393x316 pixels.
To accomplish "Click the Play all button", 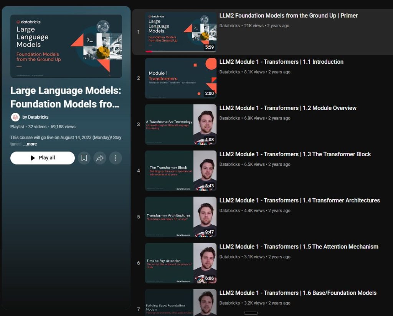I will click(x=42, y=158).
